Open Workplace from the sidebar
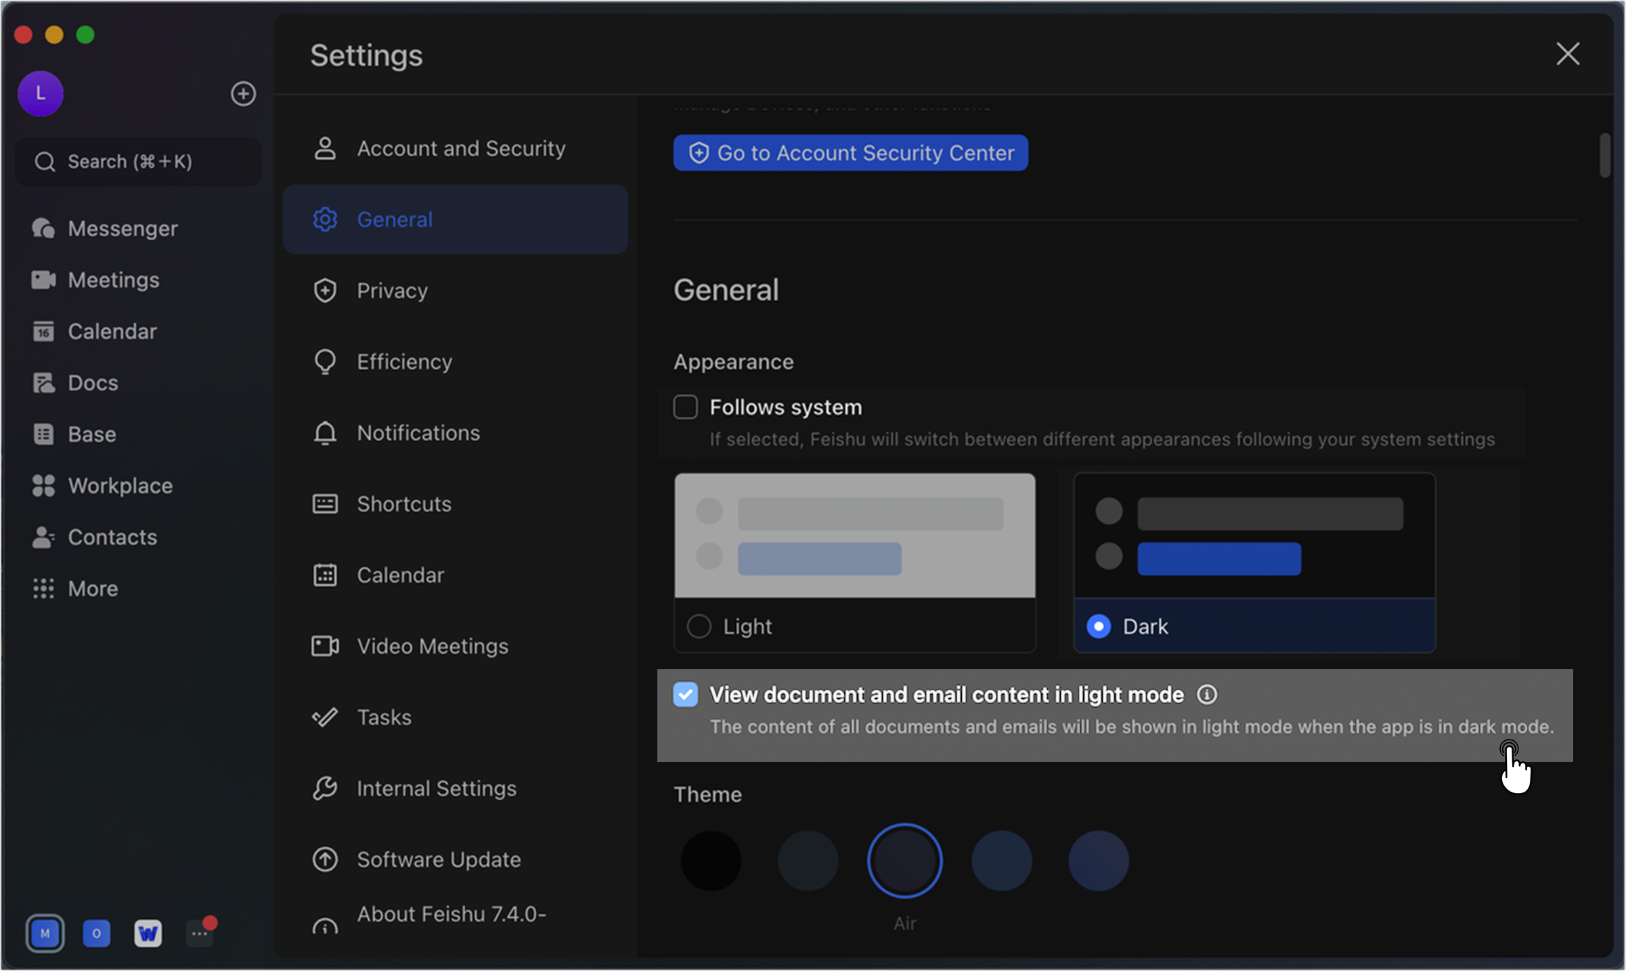 120,485
